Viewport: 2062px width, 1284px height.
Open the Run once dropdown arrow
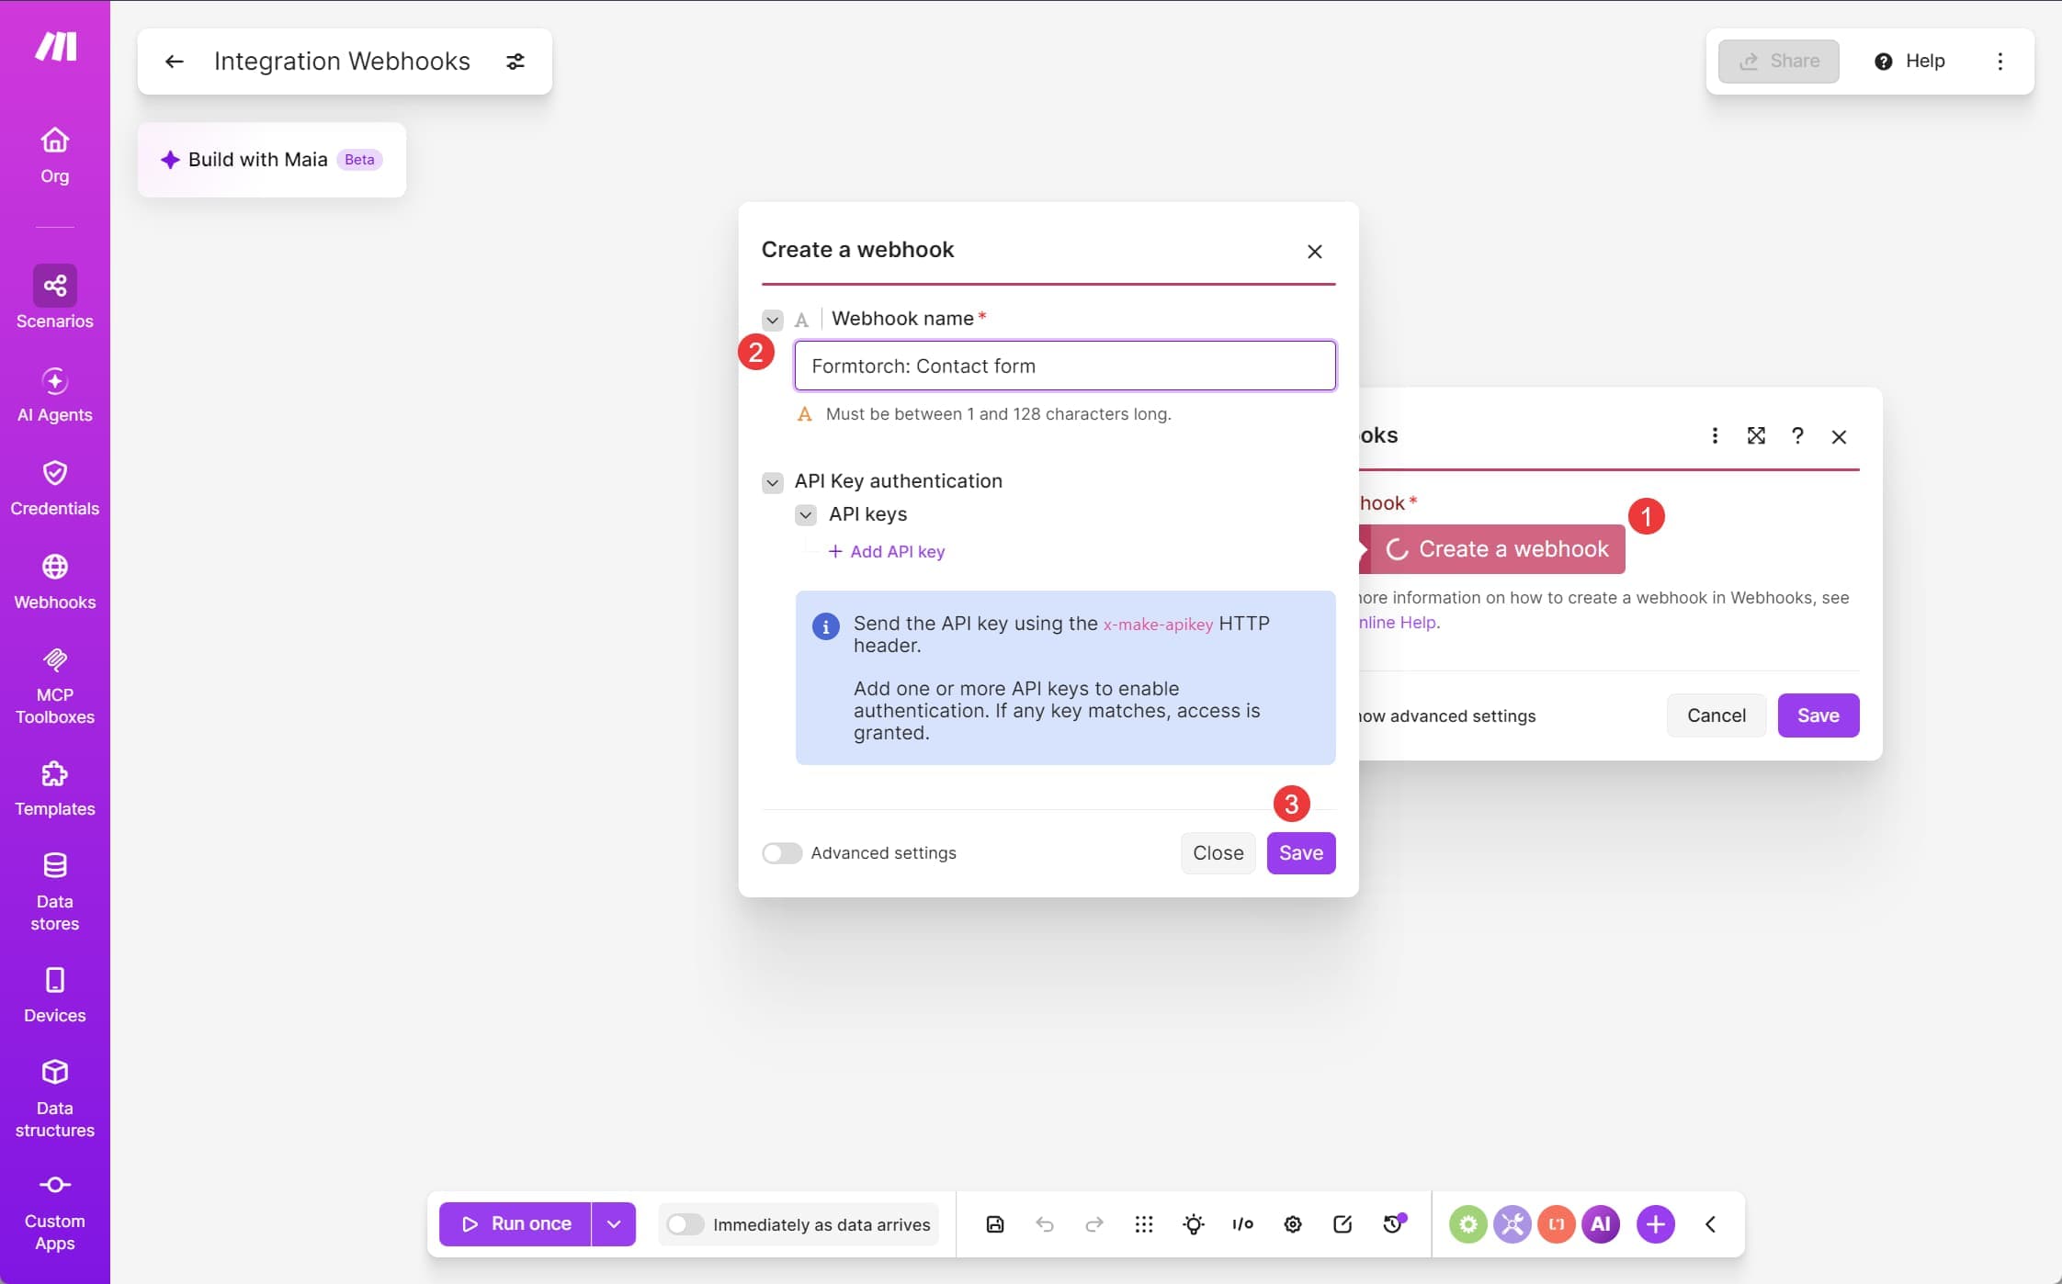point(614,1224)
